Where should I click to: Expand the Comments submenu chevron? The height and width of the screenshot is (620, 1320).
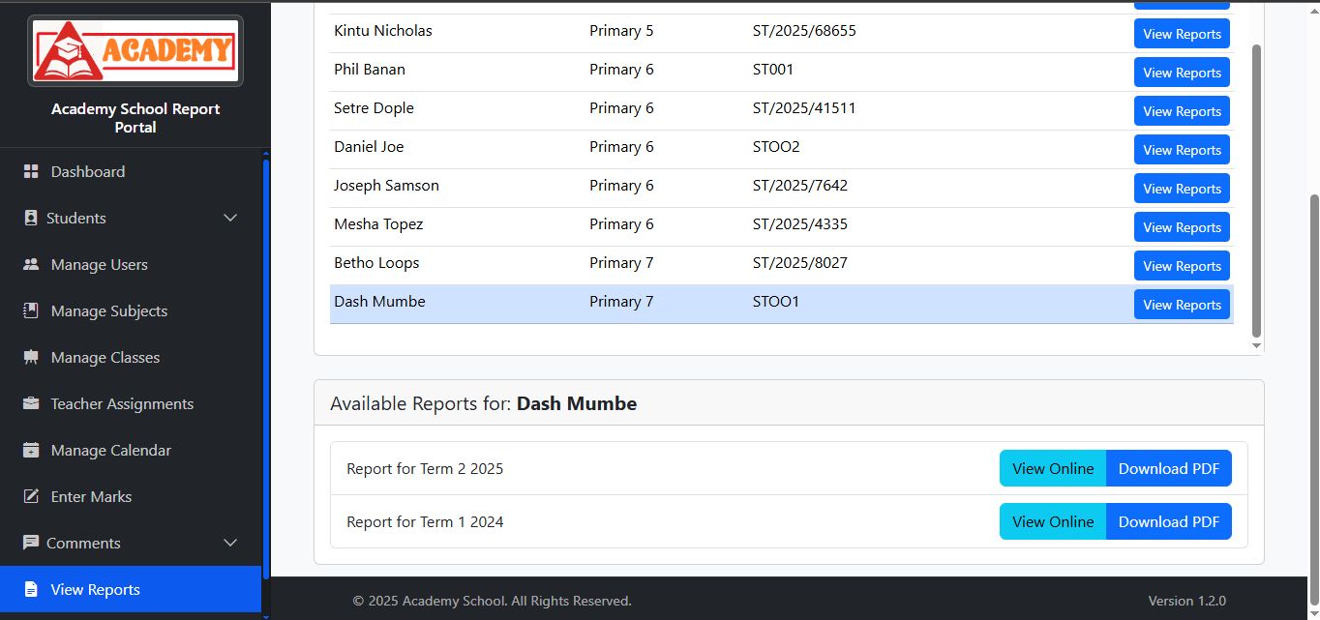(230, 543)
